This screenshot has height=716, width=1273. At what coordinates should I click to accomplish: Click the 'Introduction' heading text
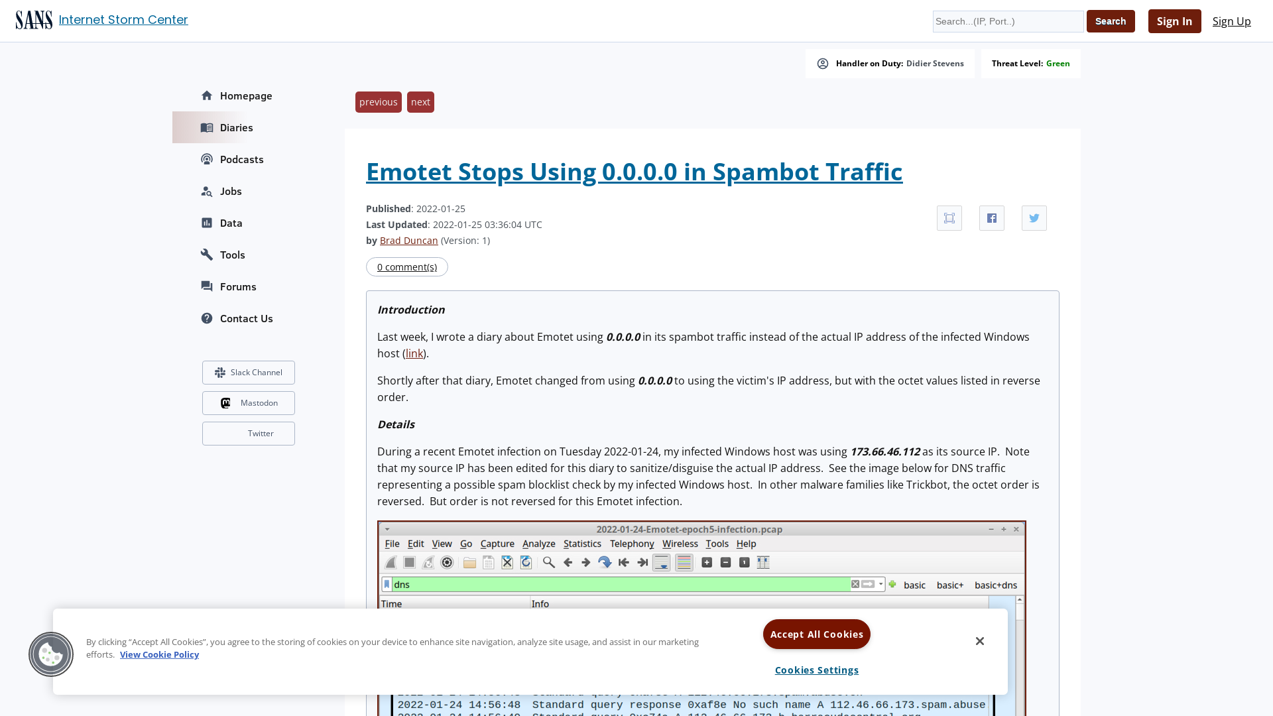click(x=411, y=310)
